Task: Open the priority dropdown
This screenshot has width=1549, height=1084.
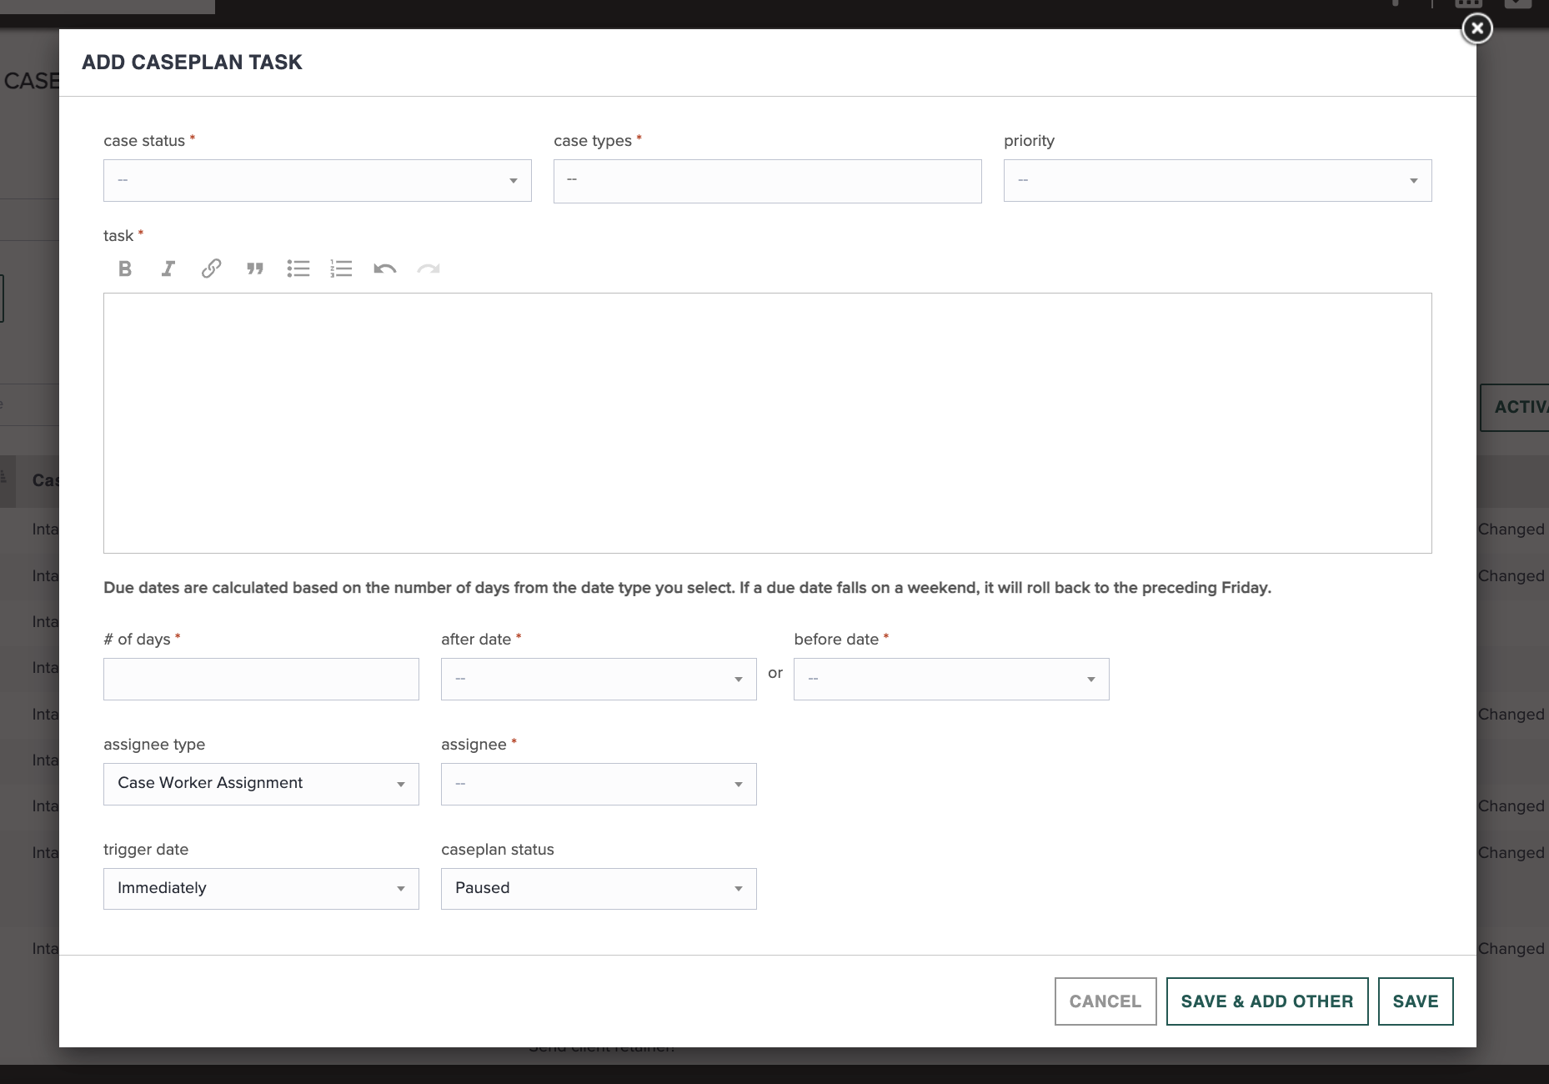Action: [x=1216, y=180]
